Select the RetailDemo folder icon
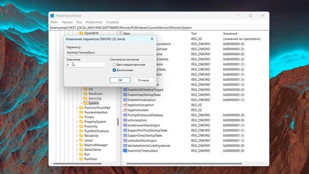The height and width of the screenshot is (174, 309). click(81, 150)
